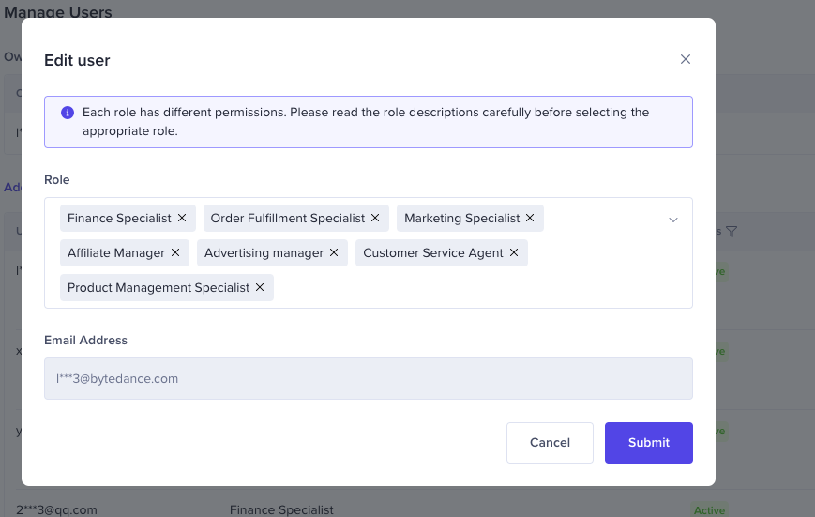Click the Marketing Specialist tag label
Screen dimensions: 815x517
(461, 219)
